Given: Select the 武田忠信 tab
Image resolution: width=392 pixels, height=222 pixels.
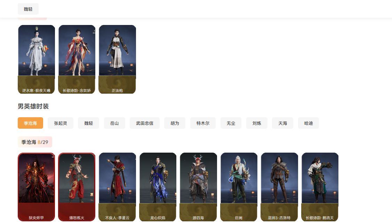Looking at the screenshot, I should 144,123.
